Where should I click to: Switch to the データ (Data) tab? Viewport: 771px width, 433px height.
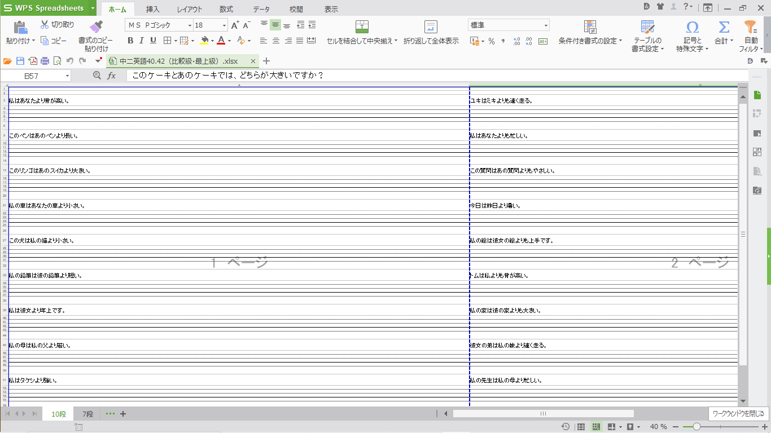click(x=261, y=9)
